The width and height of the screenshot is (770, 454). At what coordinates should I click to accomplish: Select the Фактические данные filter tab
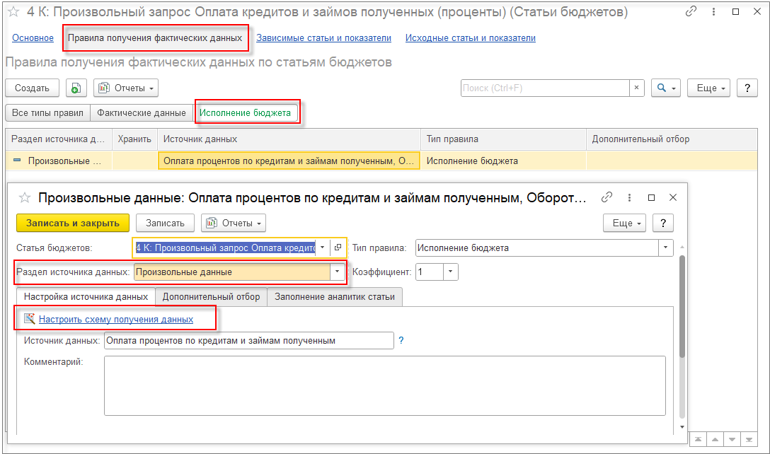142,113
